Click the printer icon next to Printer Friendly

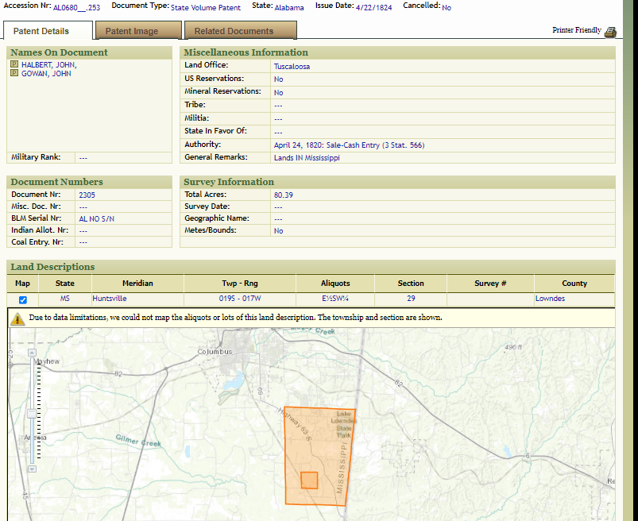tap(610, 32)
